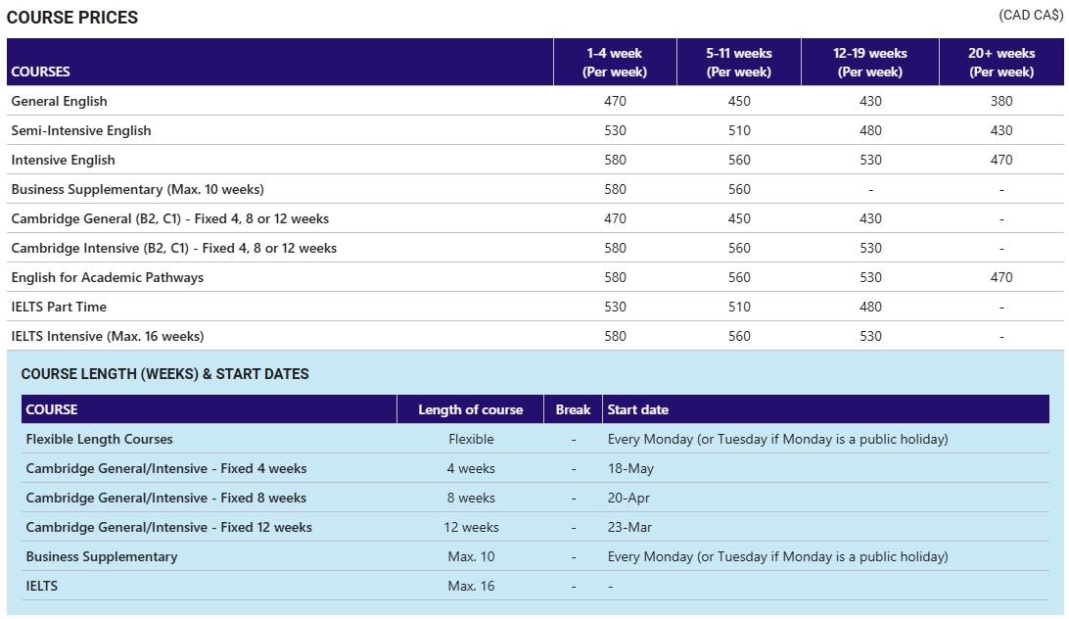Select the 5-11 weeks column header

pos(738,62)
